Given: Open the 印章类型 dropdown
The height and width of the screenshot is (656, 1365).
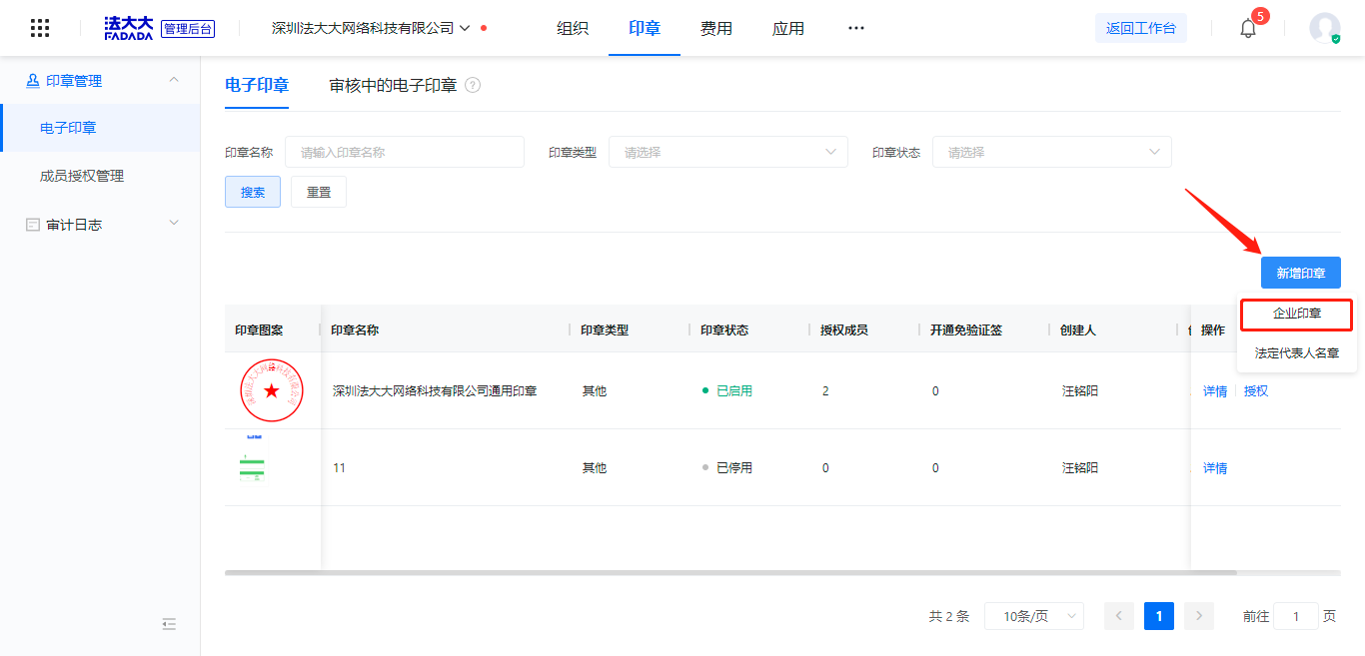Looking at the screenshot, I should pos(728,152).
